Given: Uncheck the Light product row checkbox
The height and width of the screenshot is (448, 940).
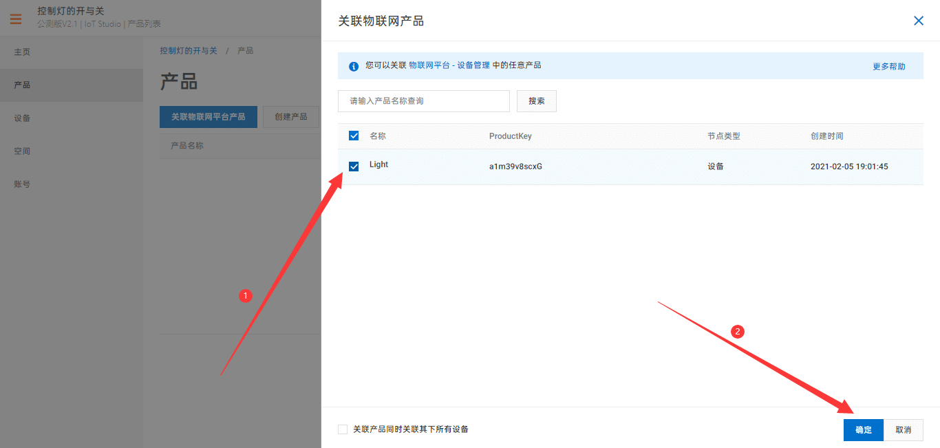Looking at the screenshot, I should click(353, 166).
